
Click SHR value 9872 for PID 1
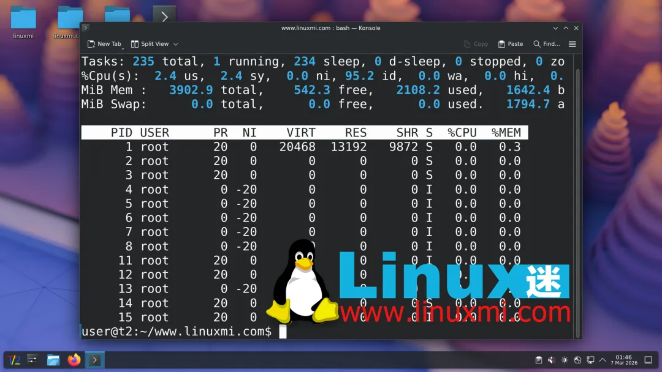(x=403, y=147)
